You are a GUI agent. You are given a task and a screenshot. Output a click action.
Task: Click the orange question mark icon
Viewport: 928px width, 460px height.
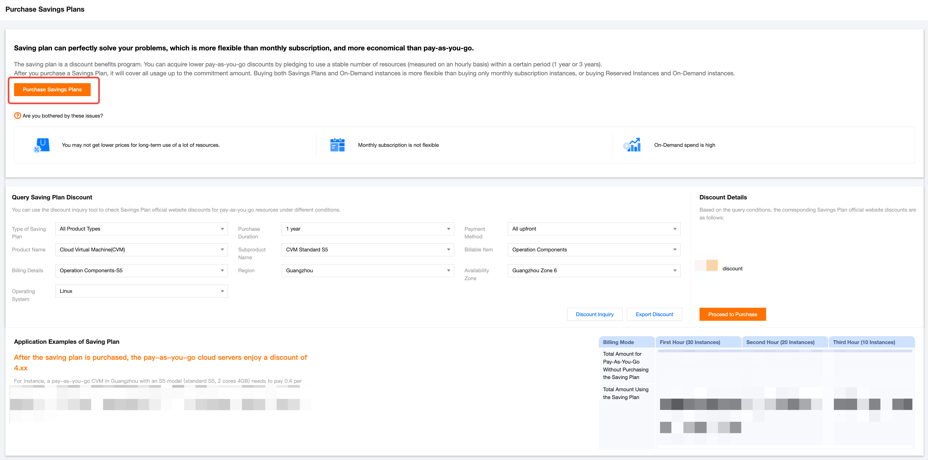click(17, 116)
